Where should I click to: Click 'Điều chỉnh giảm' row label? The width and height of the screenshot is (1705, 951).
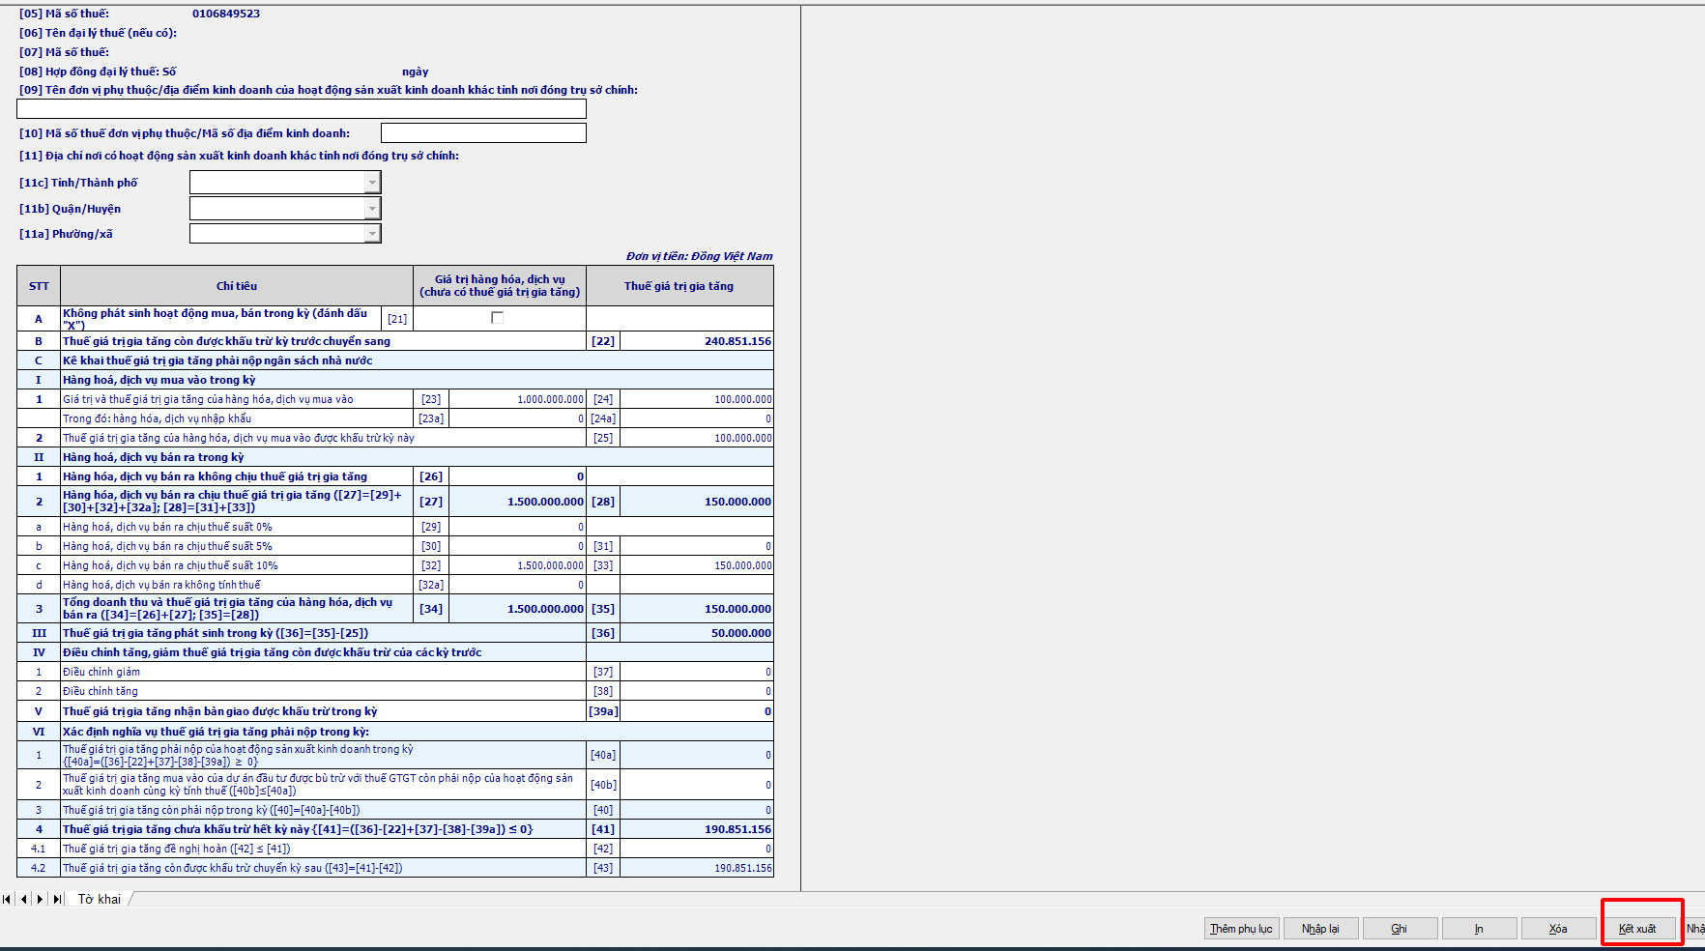click(101, 672)
